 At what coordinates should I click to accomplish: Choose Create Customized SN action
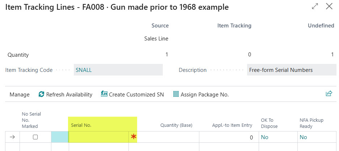[136, 95]
